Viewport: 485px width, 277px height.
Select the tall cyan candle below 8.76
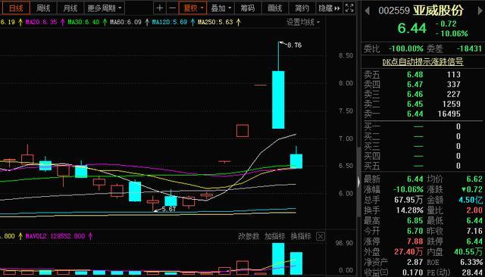tap(278, 100)
